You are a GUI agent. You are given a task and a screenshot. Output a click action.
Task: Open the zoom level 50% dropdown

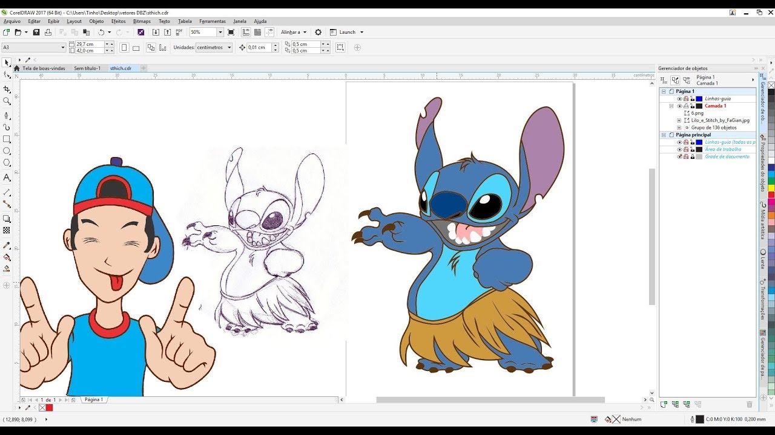click(x=220, y=32)
